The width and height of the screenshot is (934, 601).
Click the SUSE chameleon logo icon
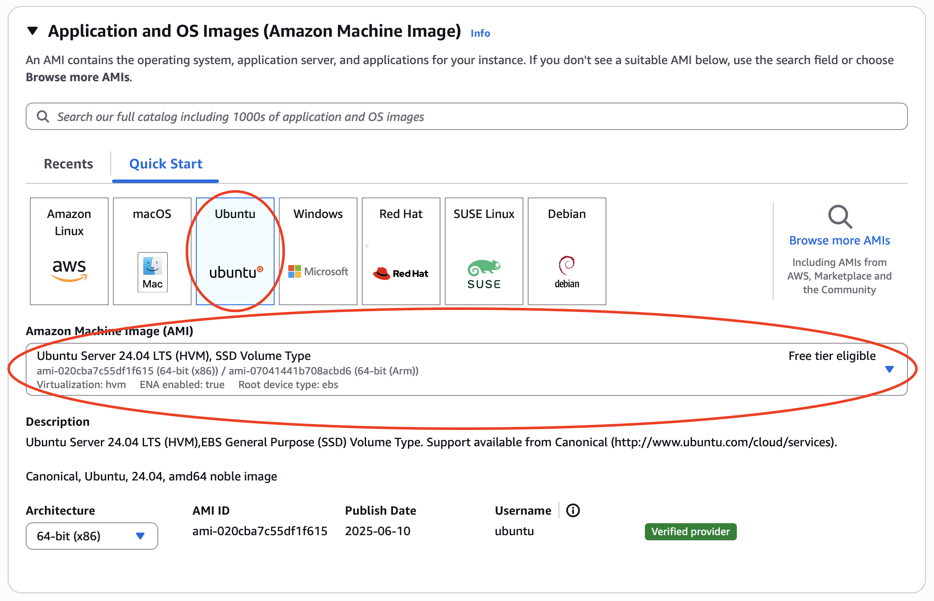pos(484,274)
